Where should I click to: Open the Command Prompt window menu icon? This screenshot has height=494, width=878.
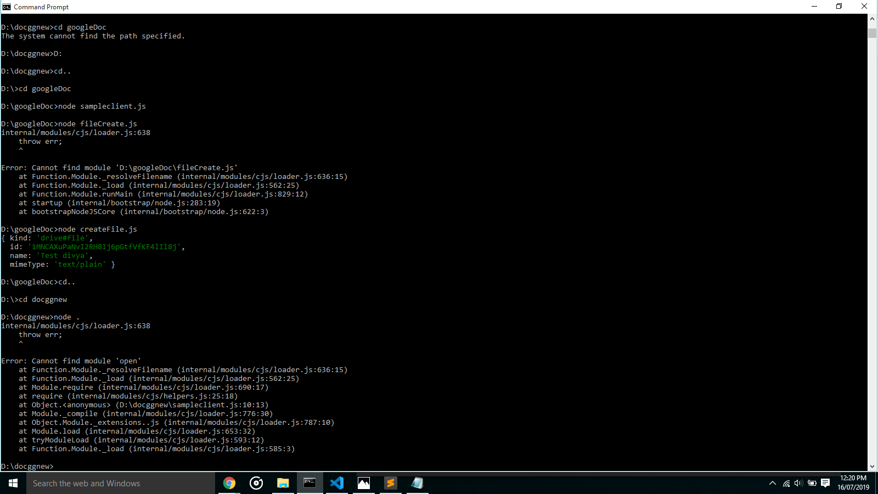[5, 7]
